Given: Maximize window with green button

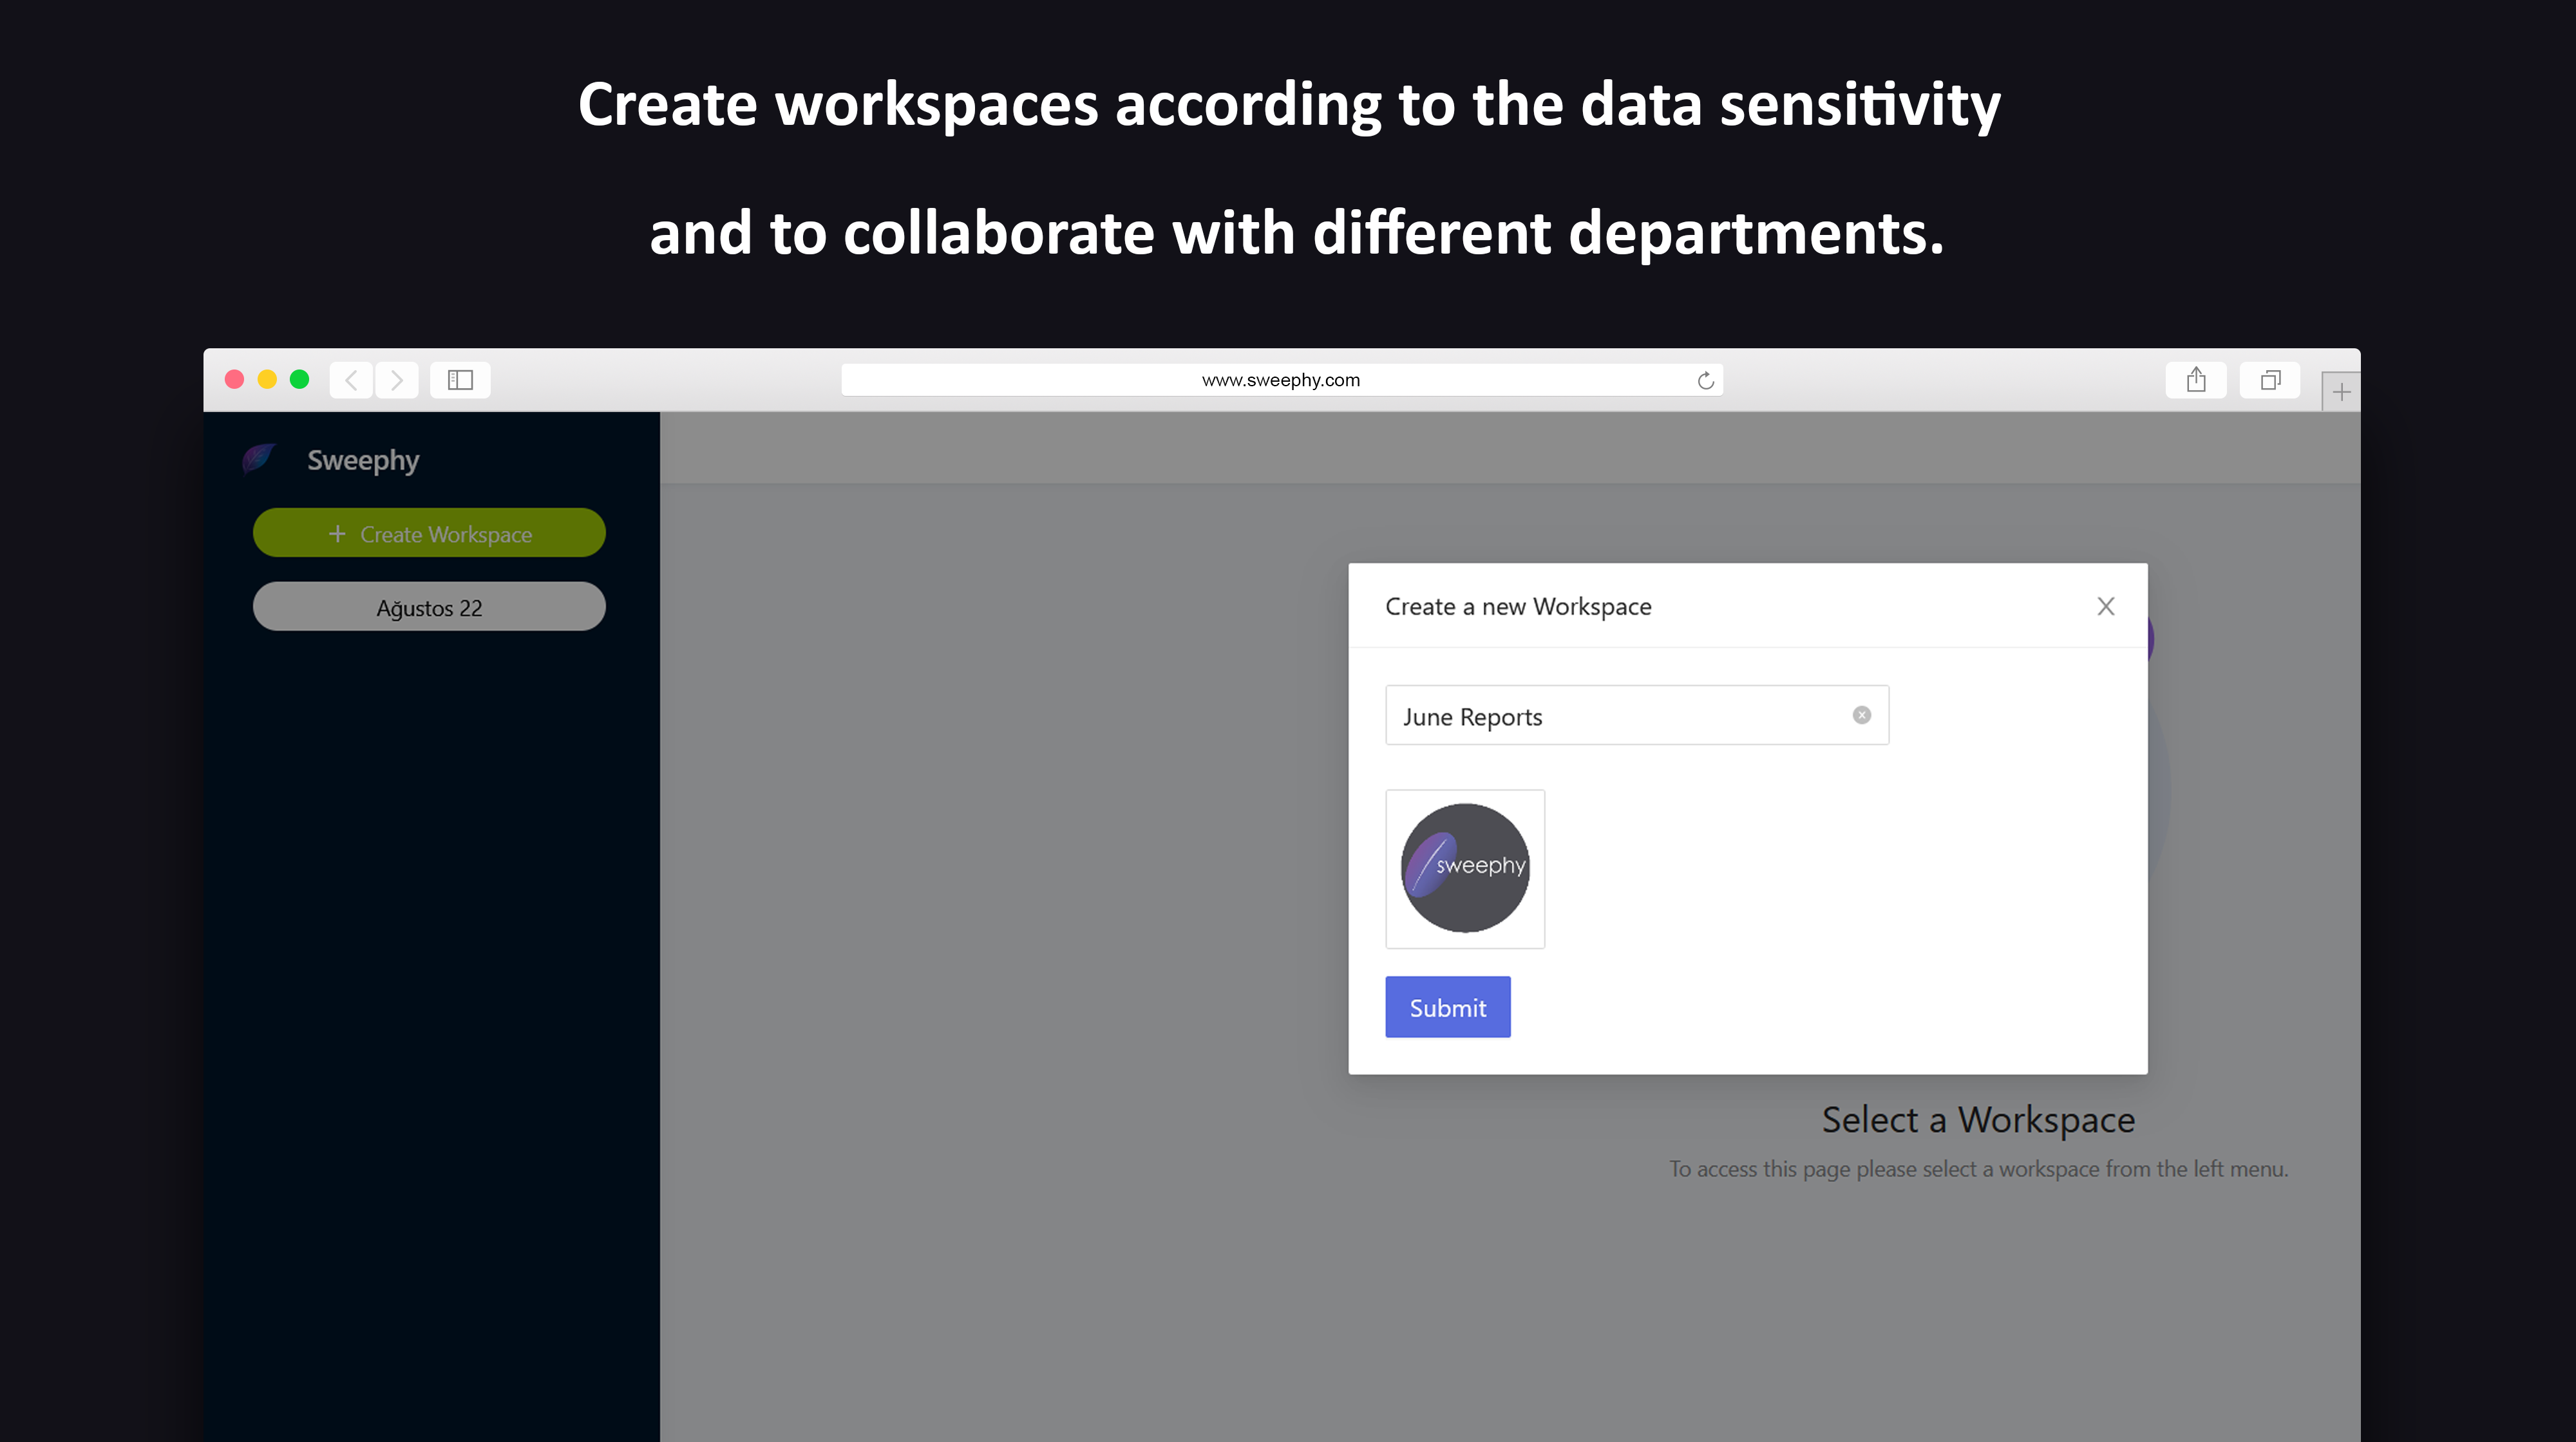Looking at the screenshot, I should pos(299,380).
